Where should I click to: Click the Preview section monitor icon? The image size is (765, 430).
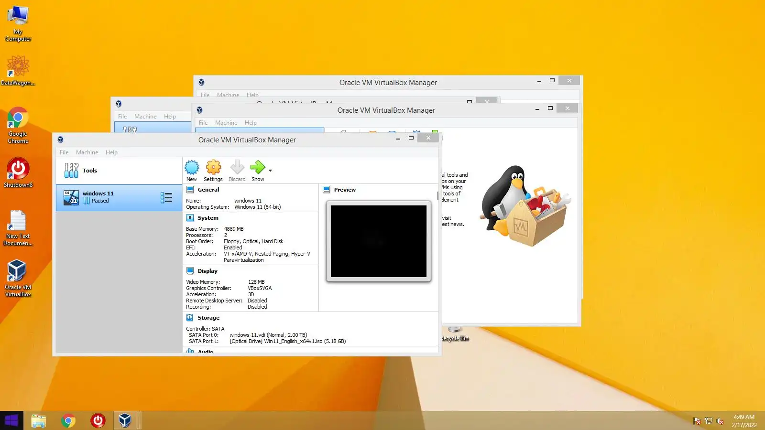[327, 190]
